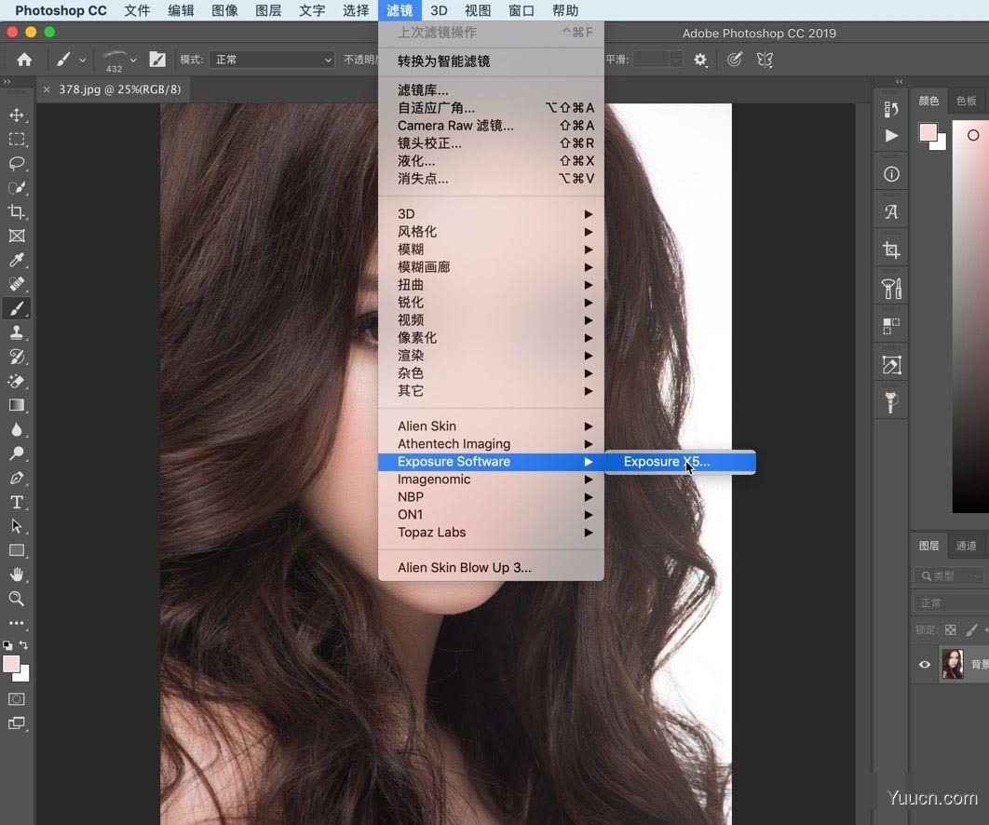Image resolution: width=989 pixels, height=825 pixels.
Task: Select the Path Selection tool
Action: [x=17, y=526]
